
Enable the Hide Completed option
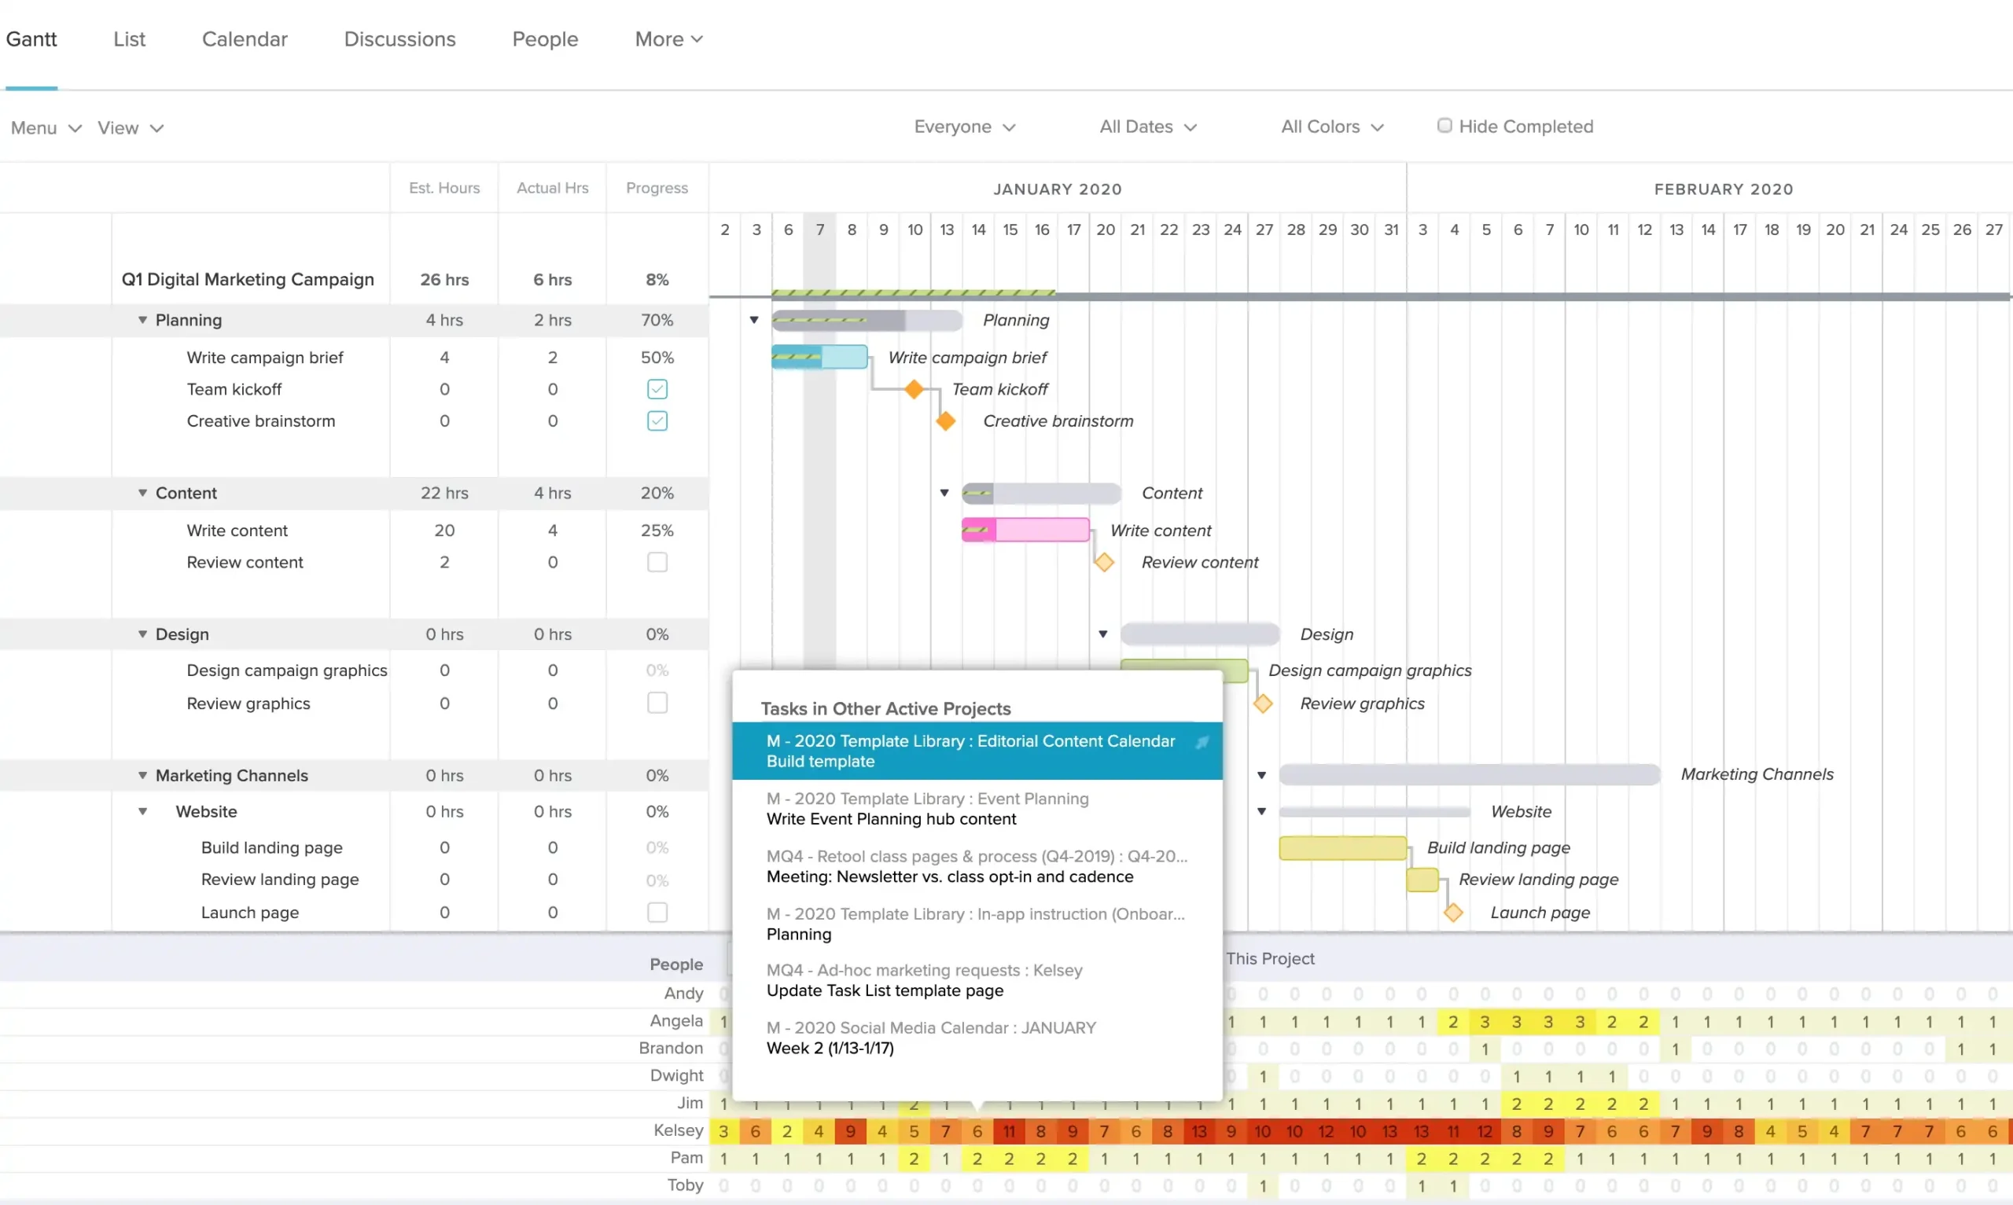(1444, 126)
